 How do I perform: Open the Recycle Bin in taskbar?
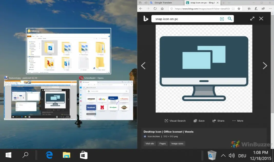212,155
